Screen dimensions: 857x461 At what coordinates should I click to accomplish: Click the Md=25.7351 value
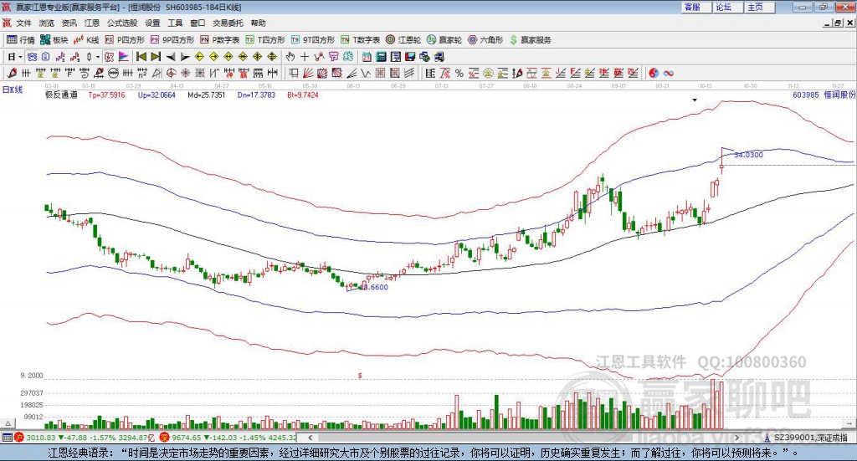206,95
